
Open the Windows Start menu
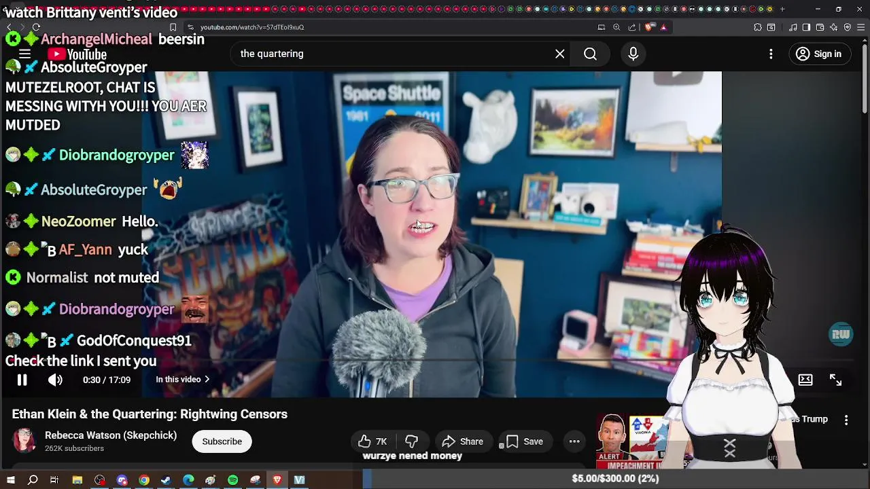[x=10, y=480]
